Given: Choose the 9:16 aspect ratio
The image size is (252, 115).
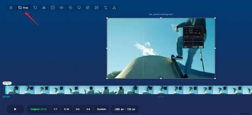Looking at the screenshot, I should (x=66, y=109).
